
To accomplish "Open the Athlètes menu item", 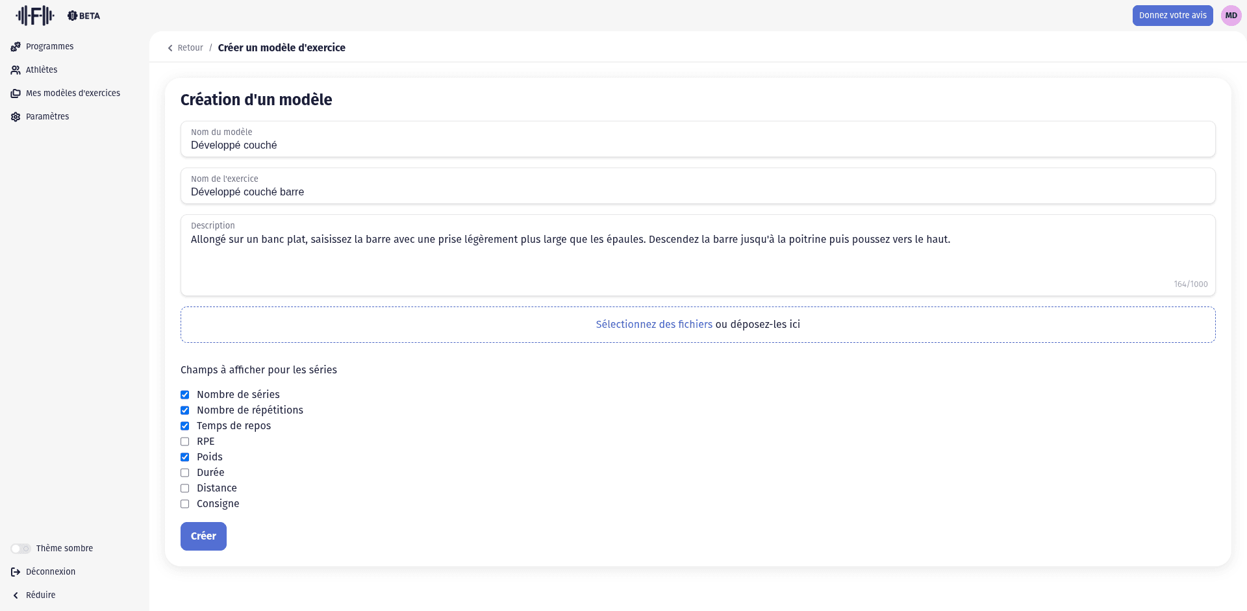I will tap(42, 70).
